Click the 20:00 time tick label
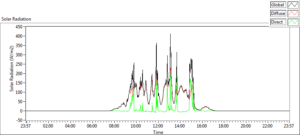The height and width of the screenshot is (135, 300). click(246, 126)
